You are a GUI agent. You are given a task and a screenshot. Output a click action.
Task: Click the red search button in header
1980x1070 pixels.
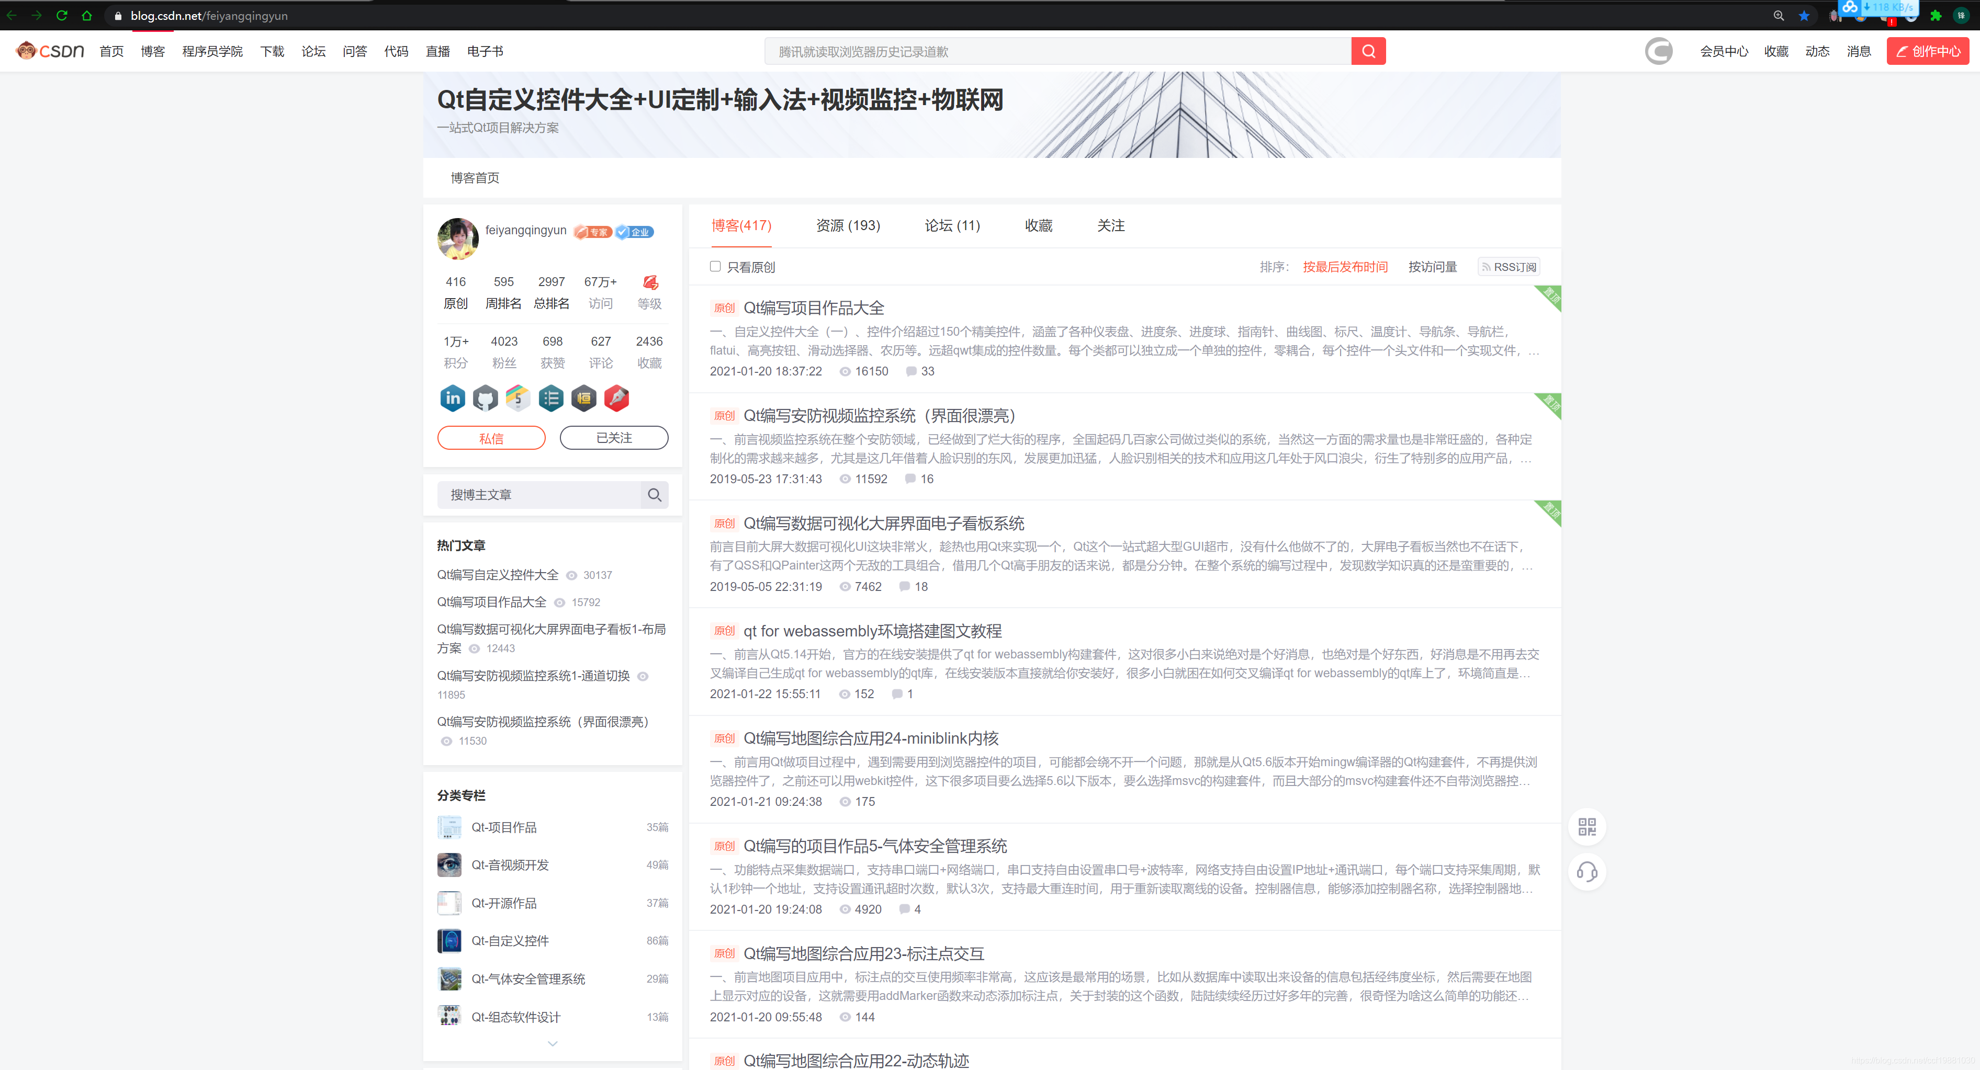pyautogui.click(x=1368, y=51)
